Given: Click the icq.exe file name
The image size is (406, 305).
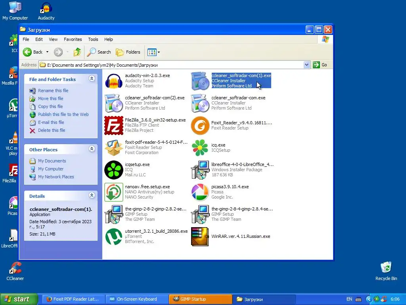Looking at the screenshot, I should 218,145.
